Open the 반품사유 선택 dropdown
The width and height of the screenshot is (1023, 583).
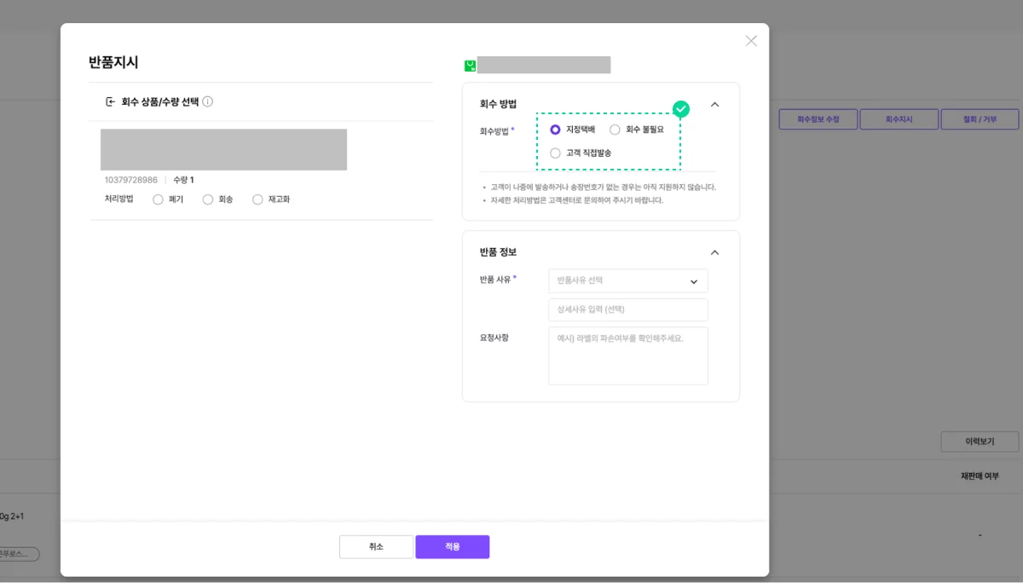(627, 280)
